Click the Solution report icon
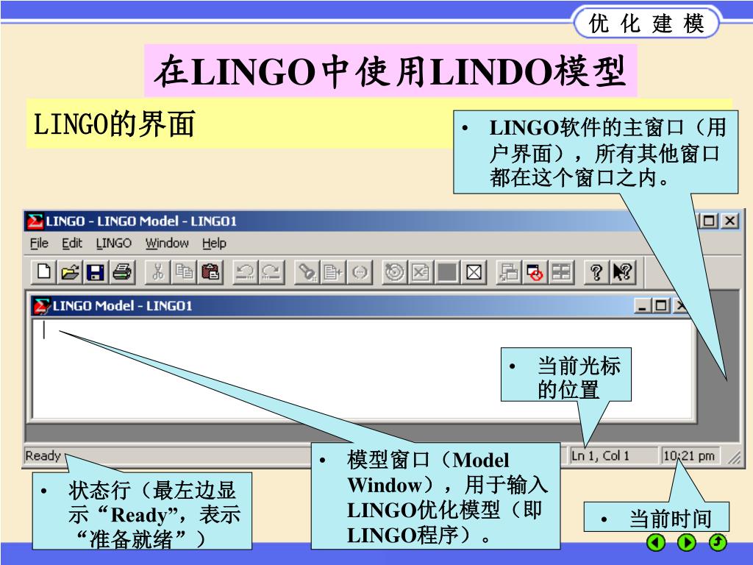This screenshot has height=565, width=753. [421, 272]
